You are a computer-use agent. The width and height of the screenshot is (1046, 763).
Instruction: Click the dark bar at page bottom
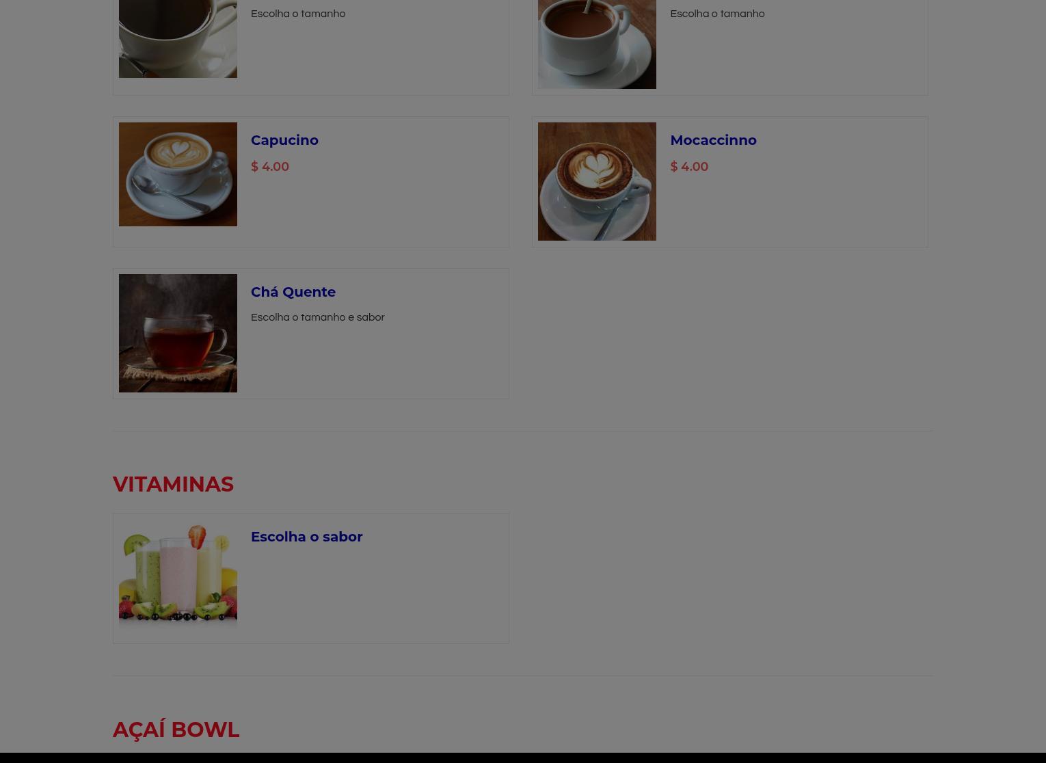point(523,758)
